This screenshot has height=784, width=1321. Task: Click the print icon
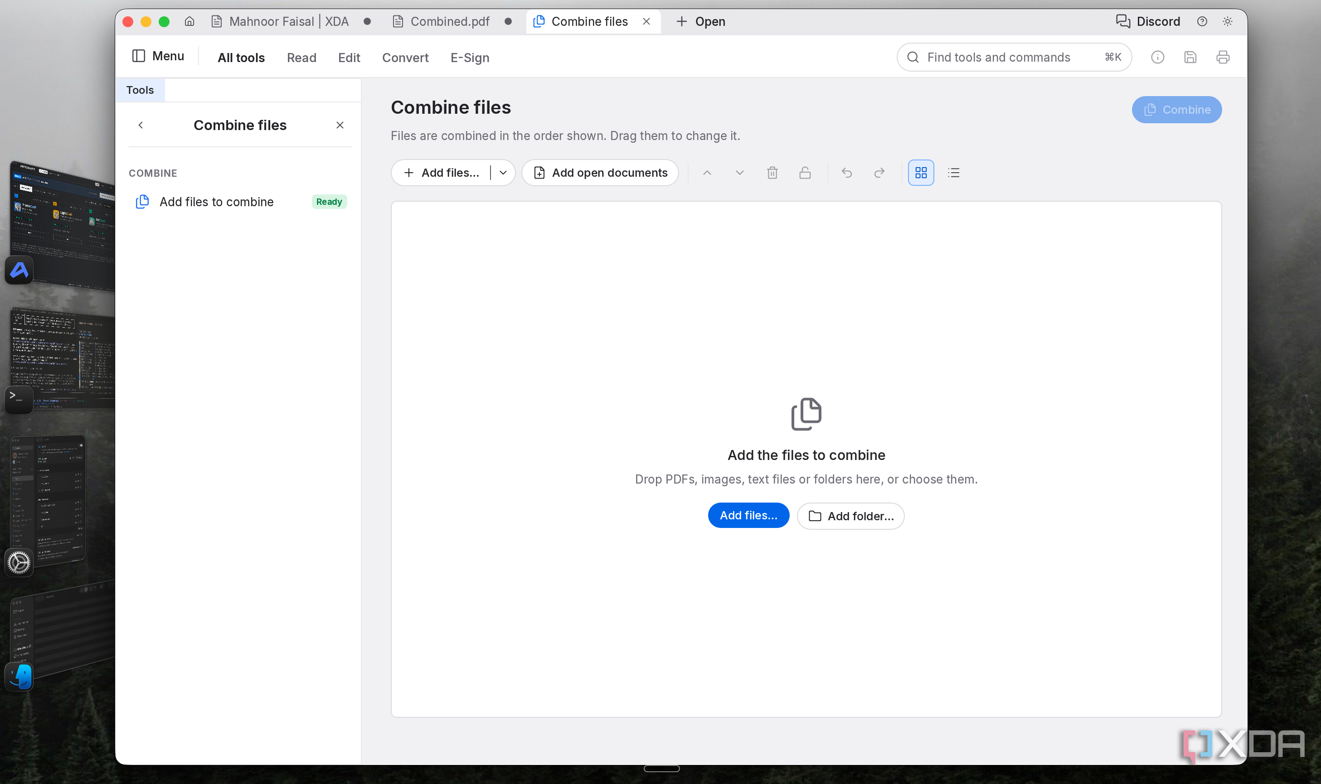(1223, 57)
